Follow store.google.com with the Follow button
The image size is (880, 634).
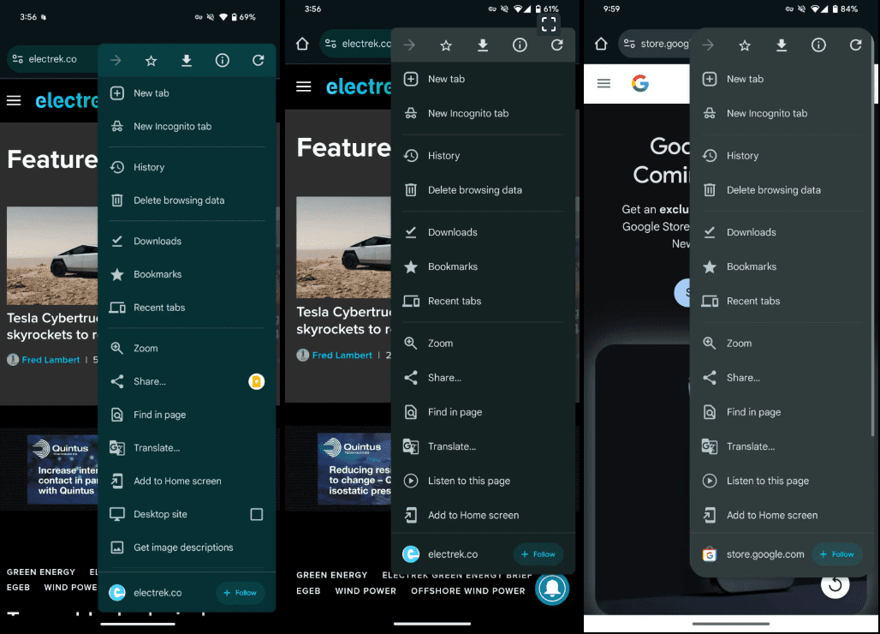click(836, 554)
